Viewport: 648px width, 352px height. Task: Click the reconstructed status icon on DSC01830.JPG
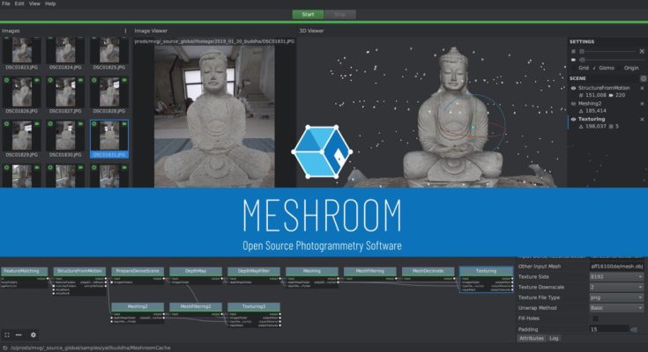(50, 124)
